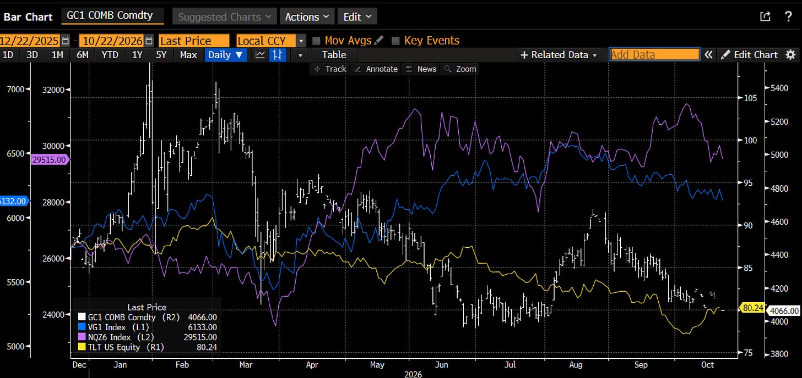The image size is (802, 378).
Task: Open chart settings gear icon
Action: [790, 54]
